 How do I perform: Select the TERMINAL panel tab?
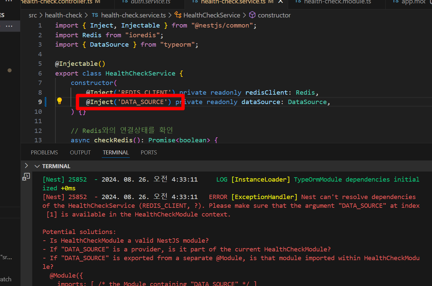pyautogui.click(x=116, y=152)
